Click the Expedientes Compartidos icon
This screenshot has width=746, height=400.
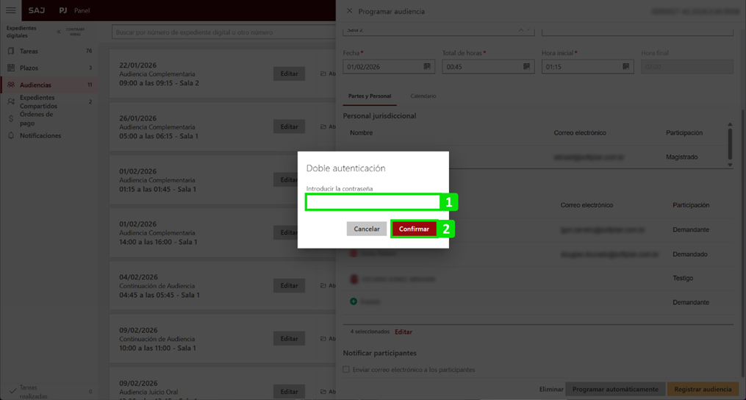[11, 101]
